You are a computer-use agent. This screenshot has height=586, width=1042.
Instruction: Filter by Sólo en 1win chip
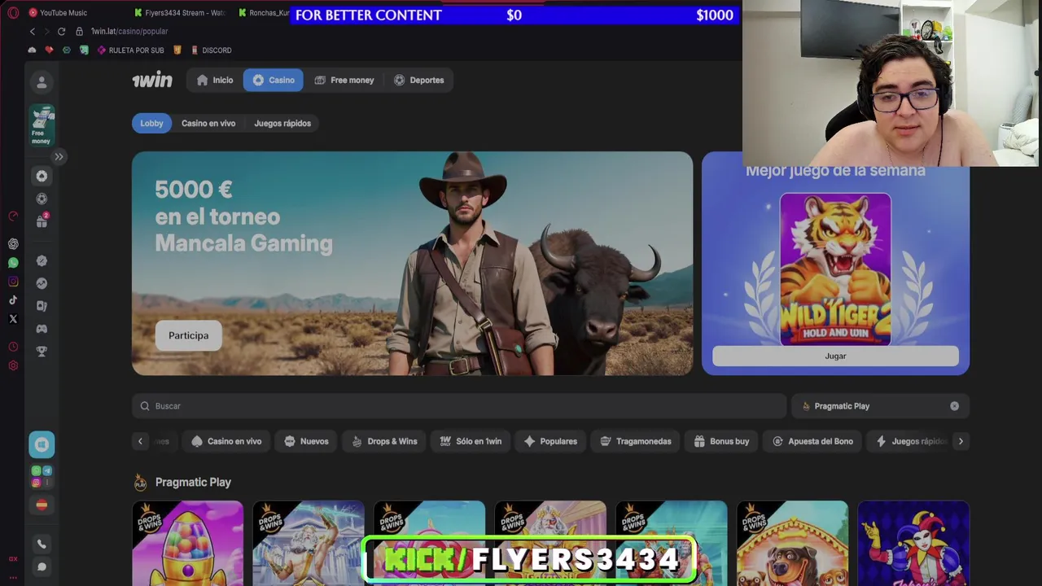(x=471, y=441)
